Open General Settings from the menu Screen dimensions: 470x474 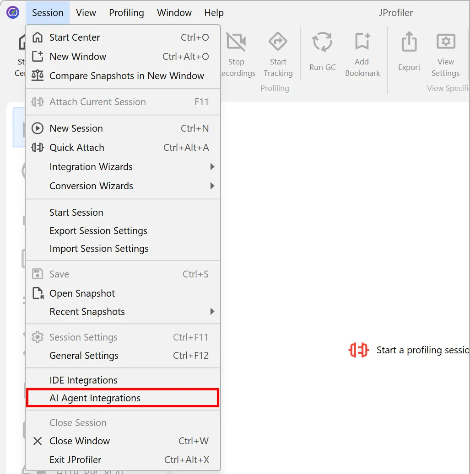pyautogui.click(x=123, y=356)
